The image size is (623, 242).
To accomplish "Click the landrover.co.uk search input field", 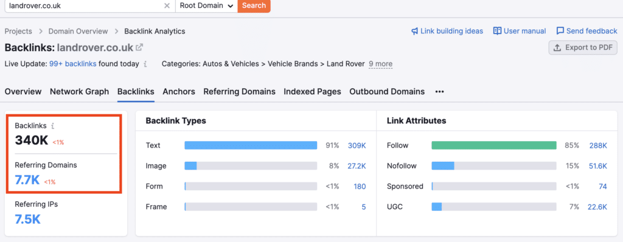I will click(x=85, y=6).
